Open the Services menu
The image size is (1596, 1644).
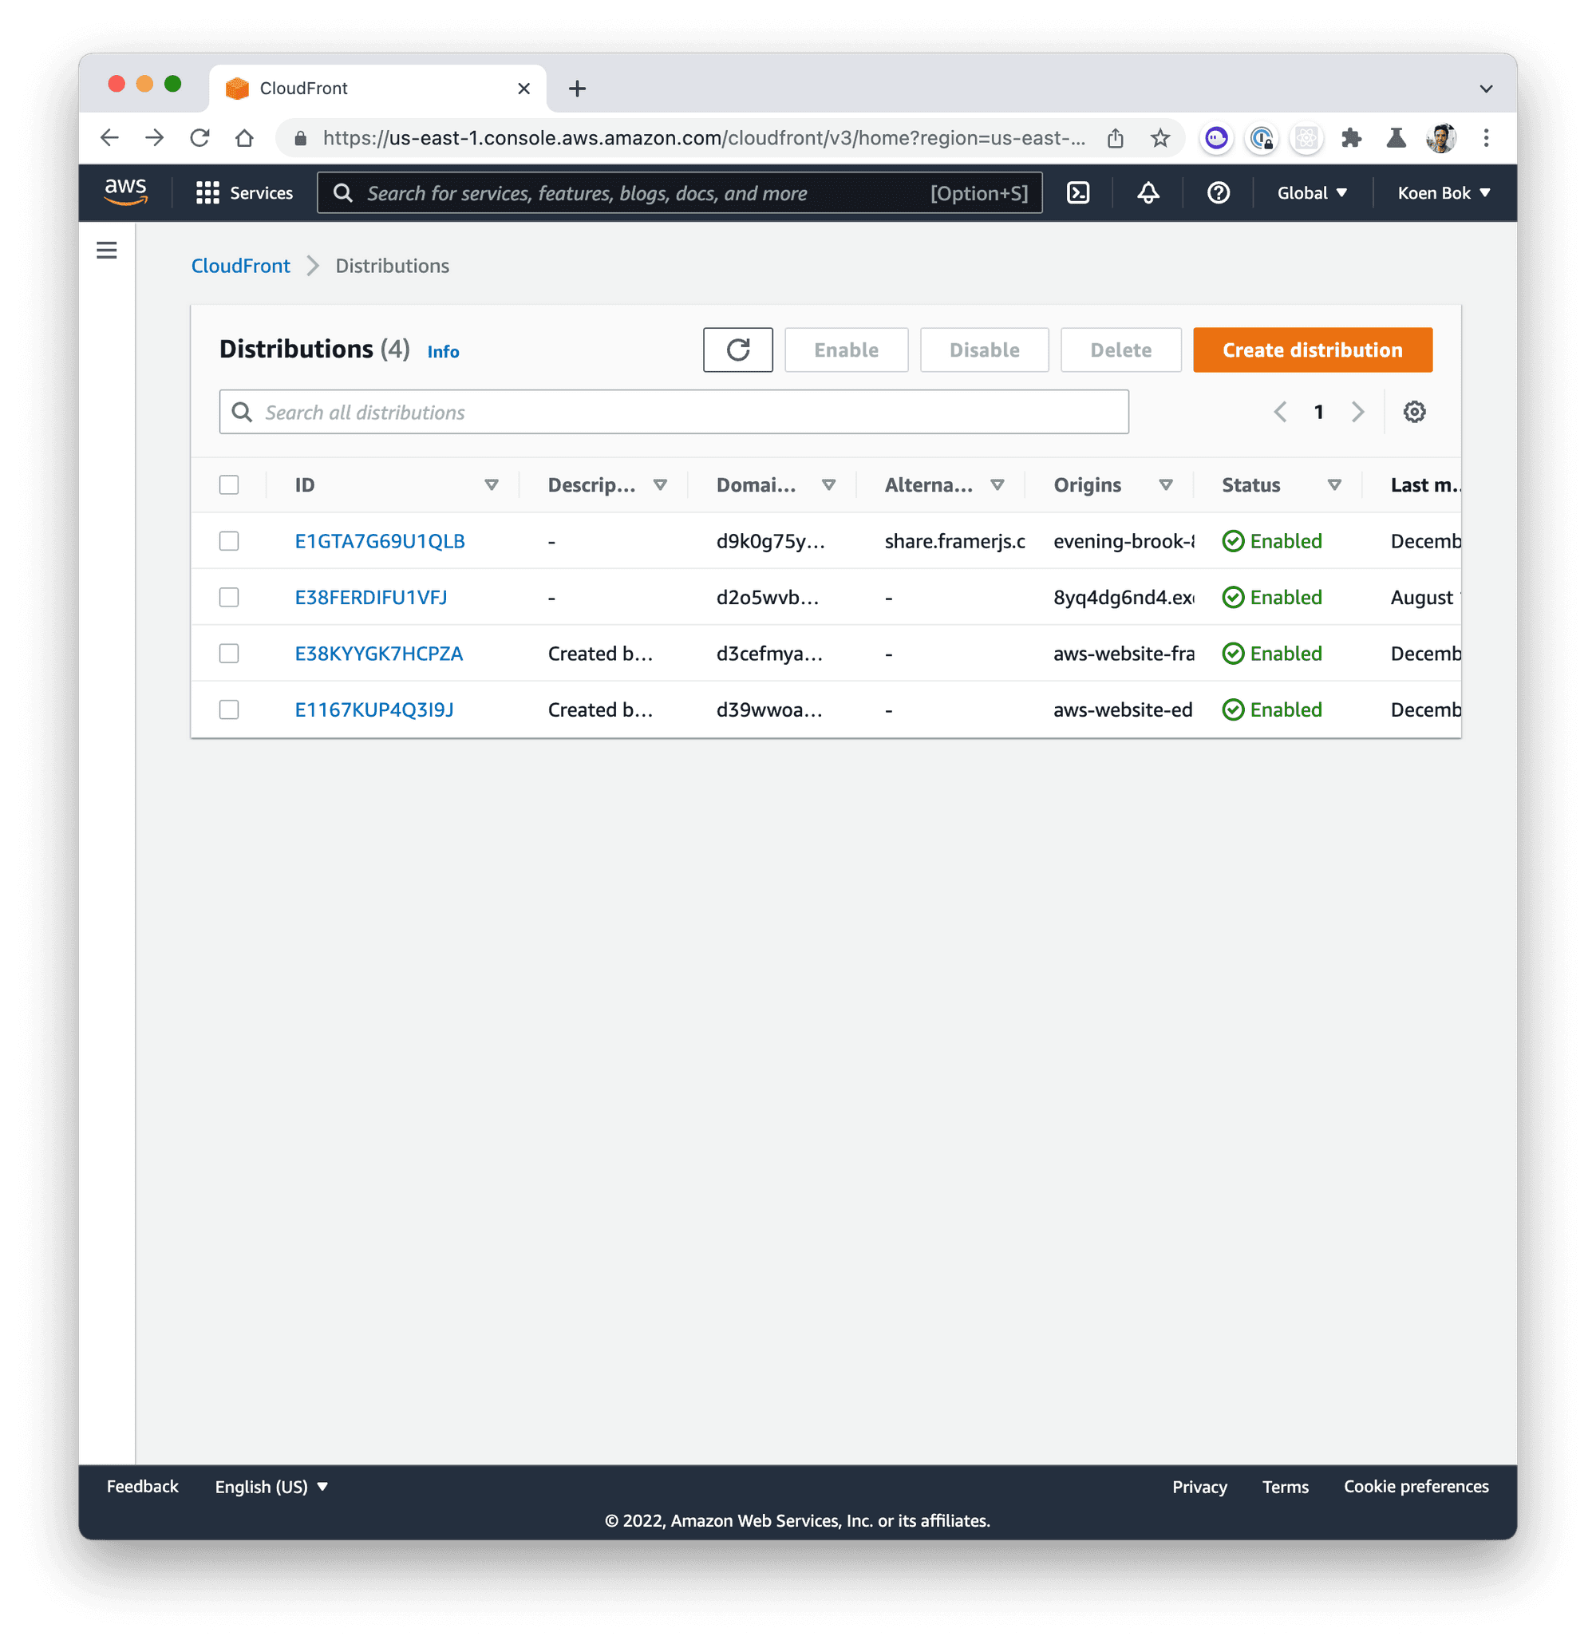244,193
